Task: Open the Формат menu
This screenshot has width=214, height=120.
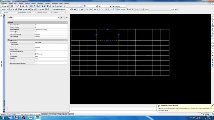Action: [x=27, y=4]
